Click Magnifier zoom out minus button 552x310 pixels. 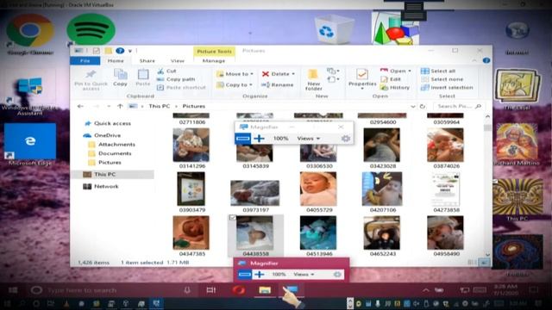click(243, 139)
